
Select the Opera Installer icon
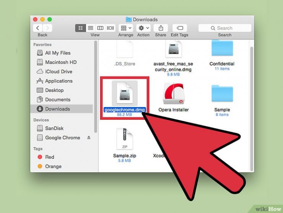point(174,94)
